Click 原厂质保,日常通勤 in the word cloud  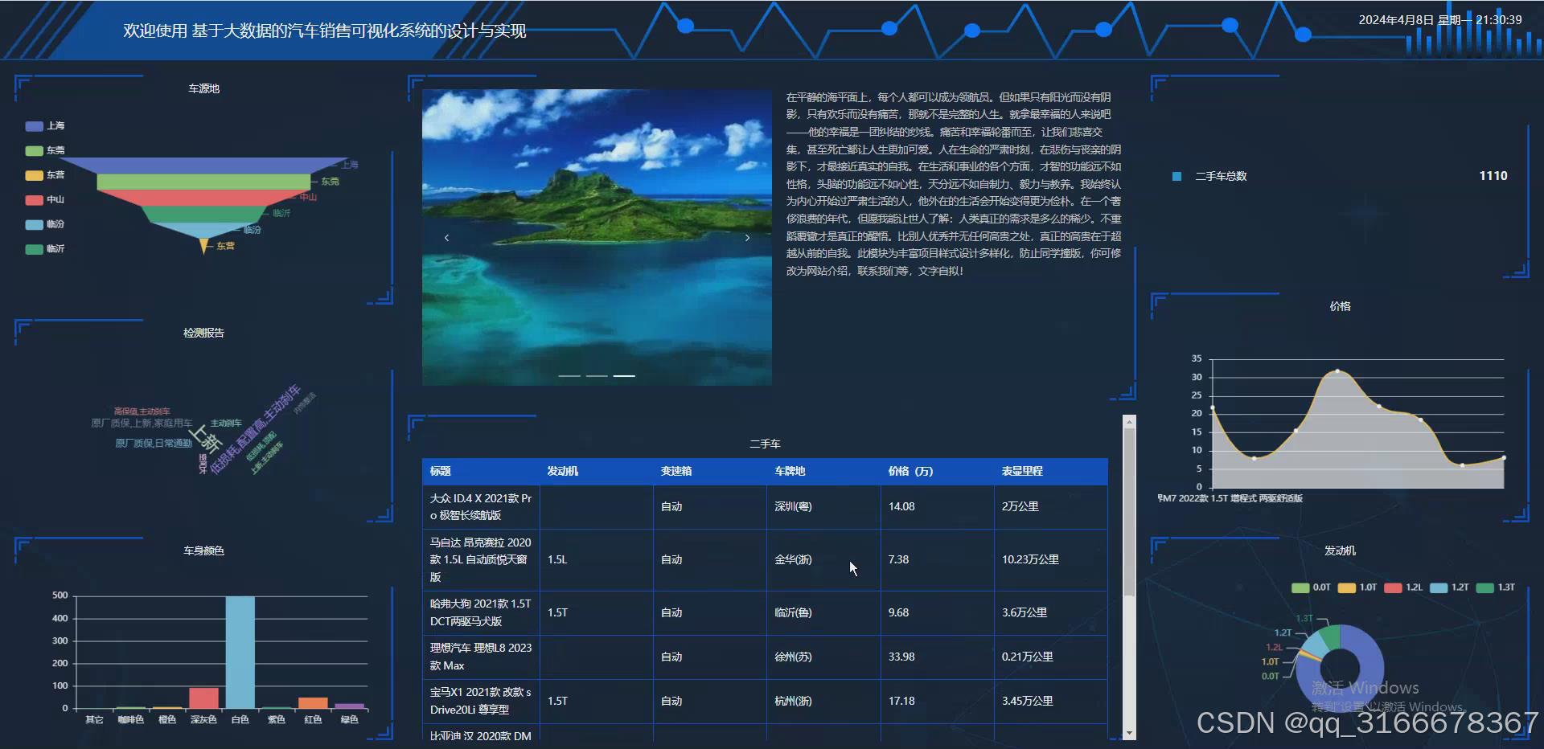pyautogui.click(x=154, y=443)
